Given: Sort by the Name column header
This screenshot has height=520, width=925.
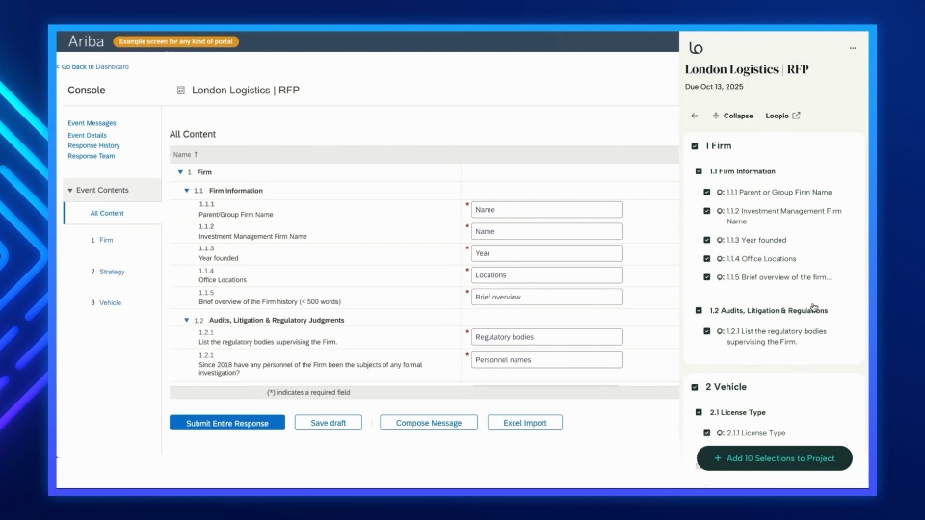Looking at the screenshot, I should click(185, 154).
